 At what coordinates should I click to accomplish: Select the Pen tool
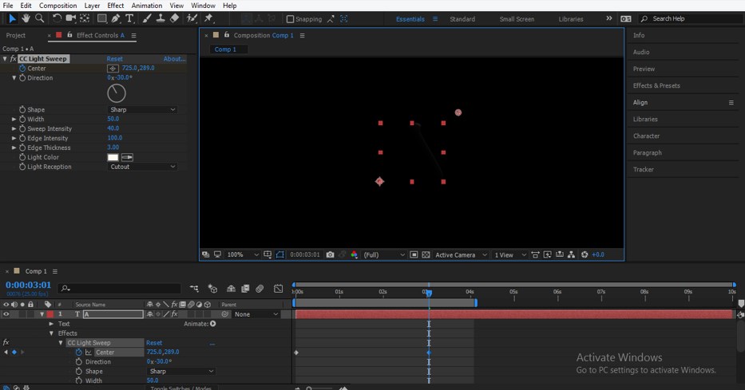pos(116,18)
